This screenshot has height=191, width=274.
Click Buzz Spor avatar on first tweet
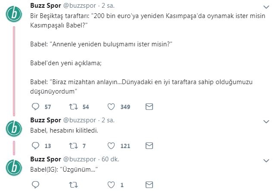point(14,14)
